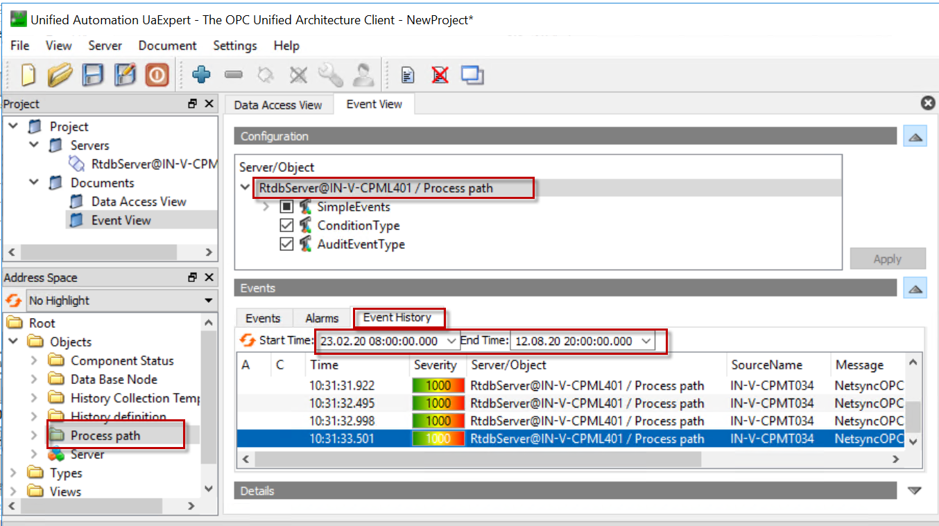The image size is (939, 526).
Task: Click the ConditionType event icon
Action: [306, 225]
